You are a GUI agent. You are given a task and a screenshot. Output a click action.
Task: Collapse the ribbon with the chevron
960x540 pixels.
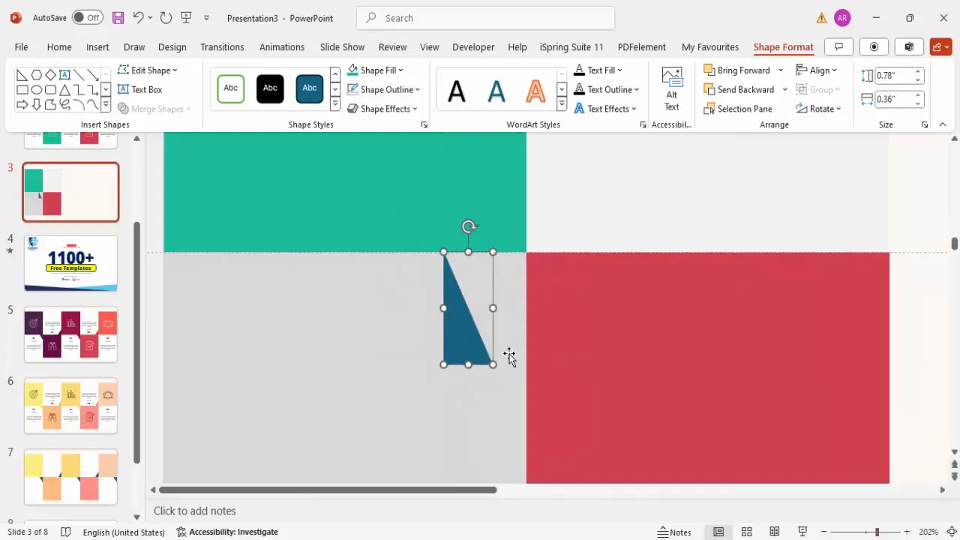(x=943, y=124)
